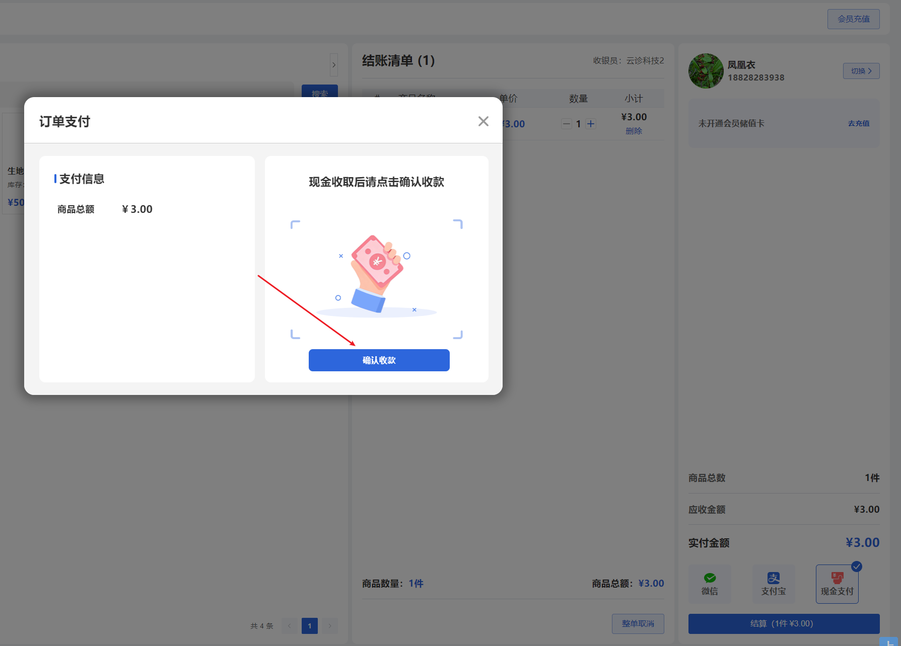The height and width of the screenshot is (646, 901).
Task: Cancel the whole order with 整单取消
Action: 638,623
